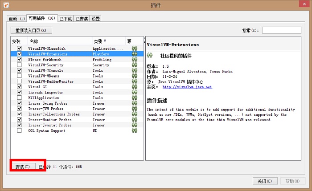Select 可用插件 (16) tab

(42, 18)
